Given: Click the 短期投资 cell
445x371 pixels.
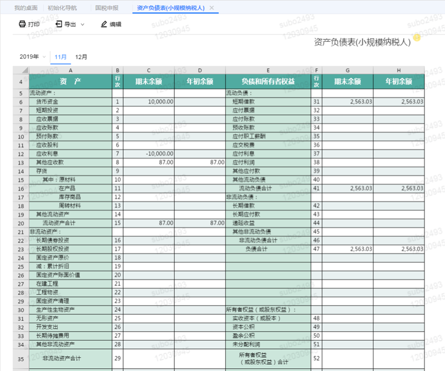Looking at the screenshot, I should [x=70, y=110].
